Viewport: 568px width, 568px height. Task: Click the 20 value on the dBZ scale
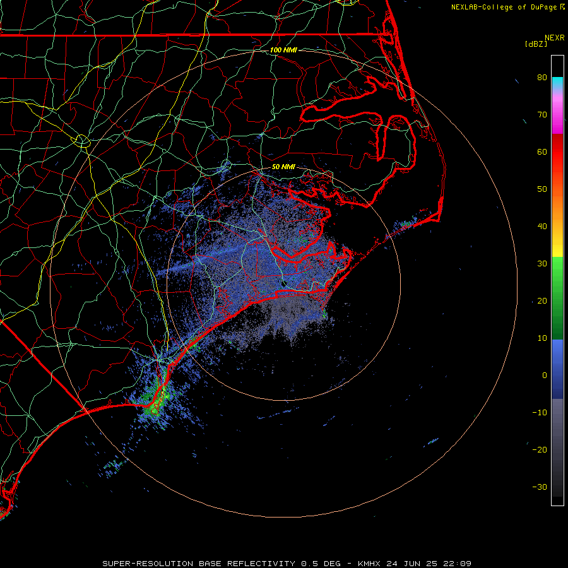542,300
